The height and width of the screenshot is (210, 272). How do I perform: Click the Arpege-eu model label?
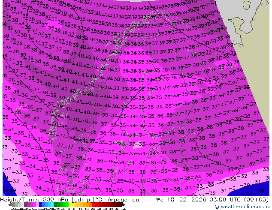click(123, 200)
